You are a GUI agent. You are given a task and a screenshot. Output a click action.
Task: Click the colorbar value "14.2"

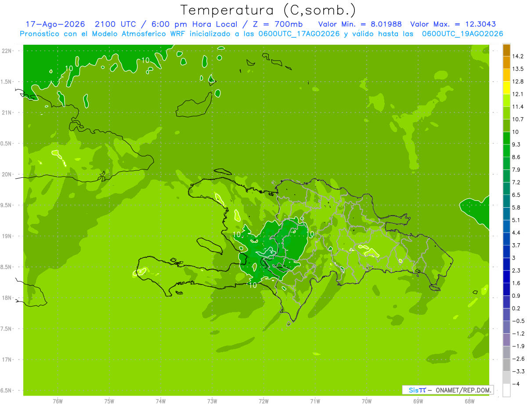coord(518,56)
